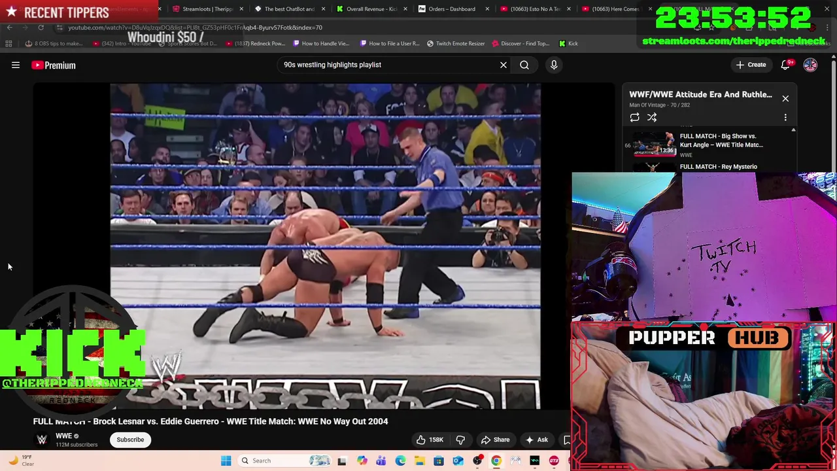Open YouTube notifications bell
837x471 pixels.
785,65
